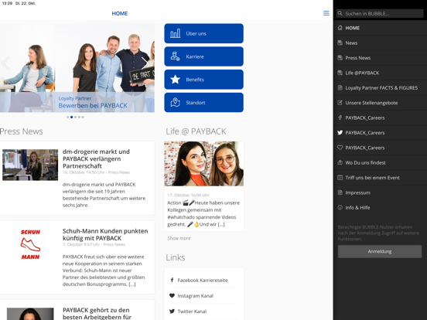
Task: Click the Info & Hilfe info icon
Action: click(x=340, y=207)
